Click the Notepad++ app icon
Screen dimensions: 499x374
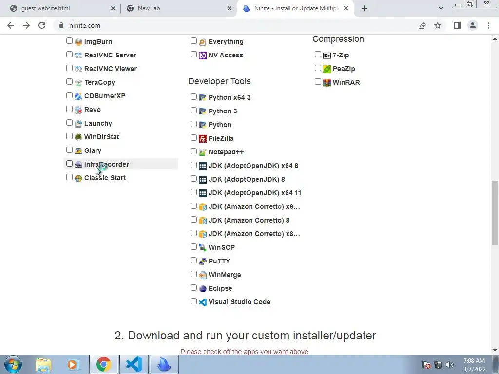pos(202,152)
